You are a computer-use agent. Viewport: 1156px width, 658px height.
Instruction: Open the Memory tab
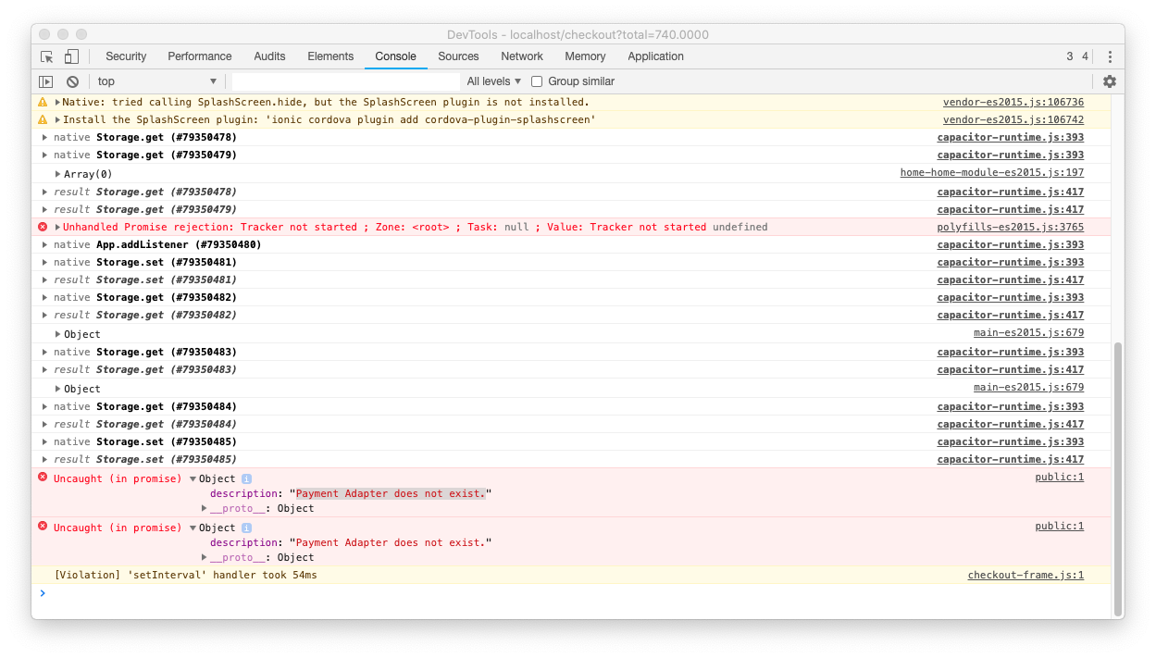585,56
